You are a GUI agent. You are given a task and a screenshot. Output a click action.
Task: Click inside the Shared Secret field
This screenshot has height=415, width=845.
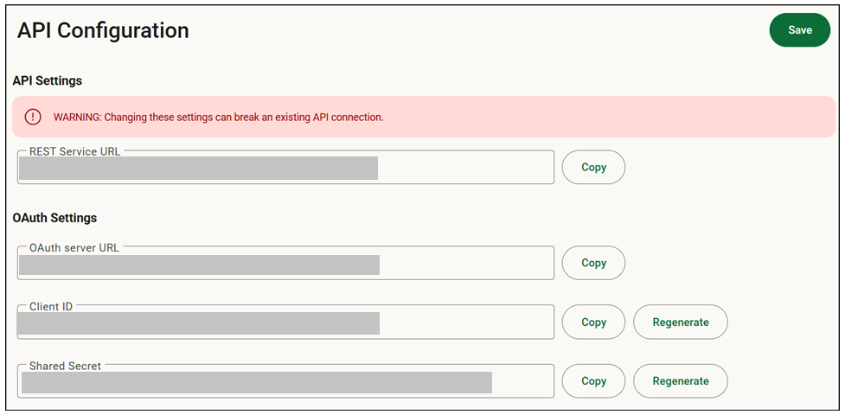(285, 381)
